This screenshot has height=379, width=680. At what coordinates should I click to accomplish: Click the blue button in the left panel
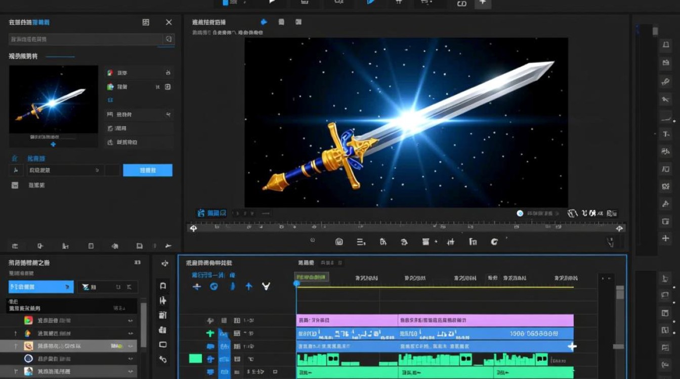click(148, 170)
